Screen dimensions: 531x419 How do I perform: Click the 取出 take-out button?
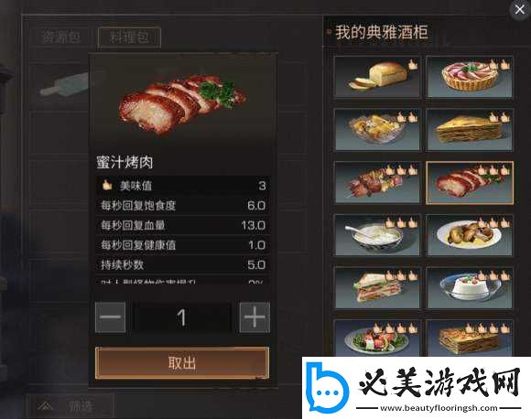pos(182,363)
